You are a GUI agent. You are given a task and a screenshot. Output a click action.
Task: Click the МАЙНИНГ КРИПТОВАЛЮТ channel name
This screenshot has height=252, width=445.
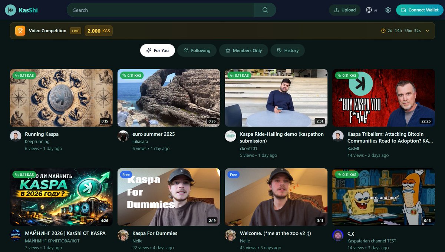click(x=52, y=241)
